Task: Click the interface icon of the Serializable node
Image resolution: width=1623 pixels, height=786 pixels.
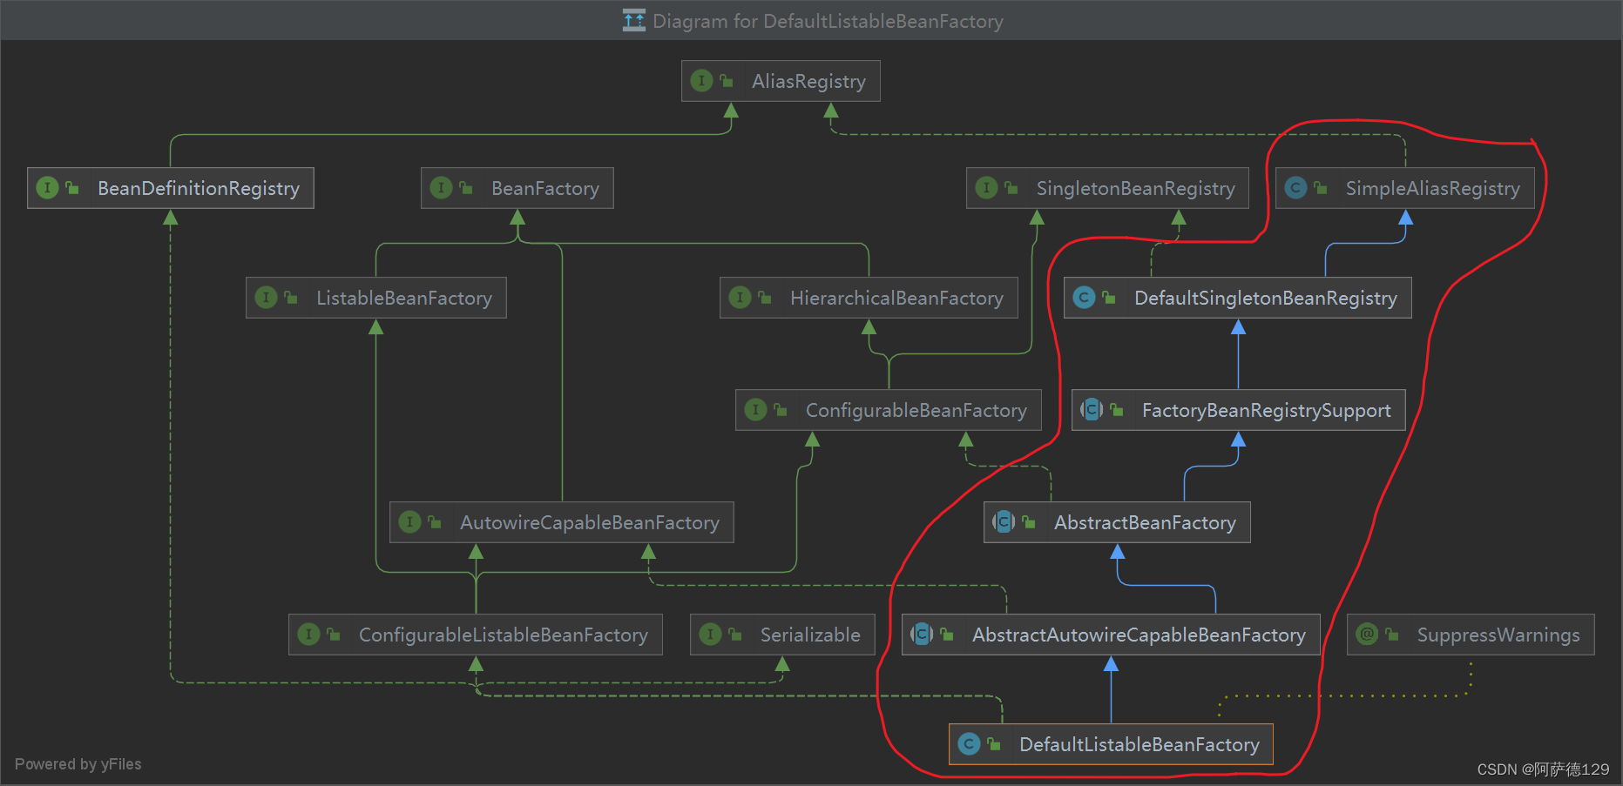Action: point(710,635)
